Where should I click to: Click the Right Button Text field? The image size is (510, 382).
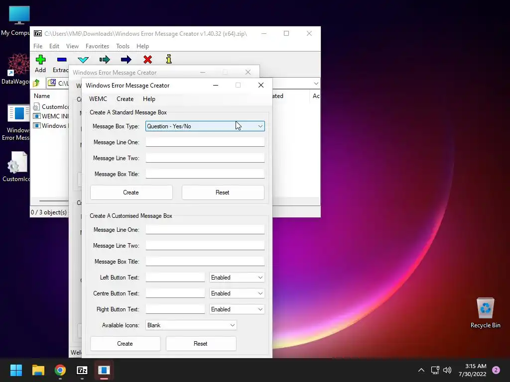[x=175, y=309]
